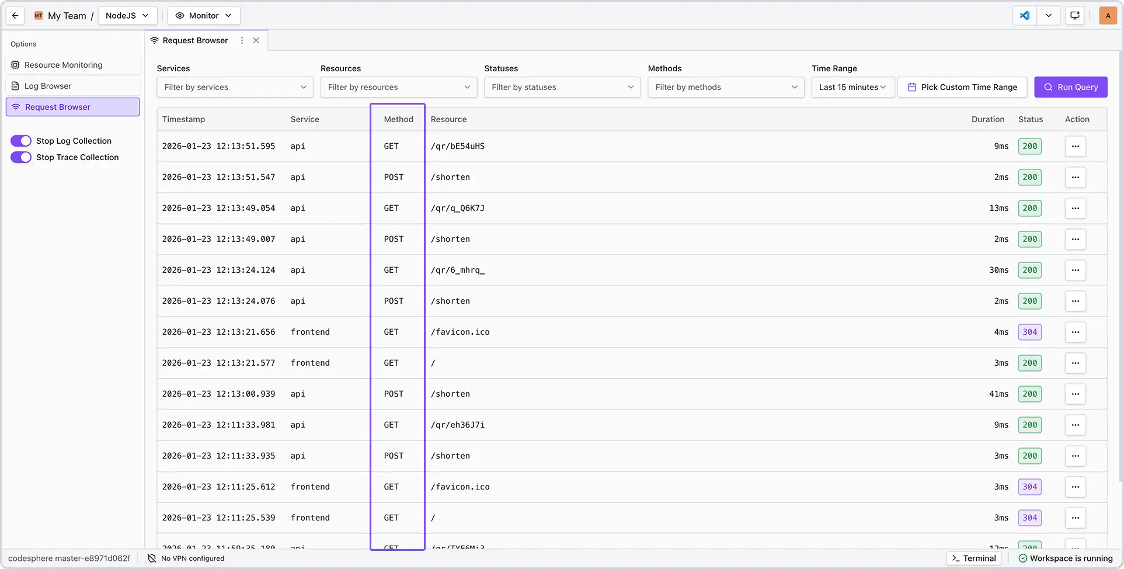The image size is (1124, 569).
Task: Open the Last 15 minutes time range dropdown
Action: click(852, 87)
